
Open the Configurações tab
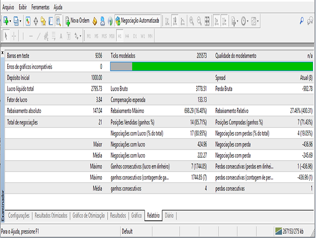[x=20, y=216]
